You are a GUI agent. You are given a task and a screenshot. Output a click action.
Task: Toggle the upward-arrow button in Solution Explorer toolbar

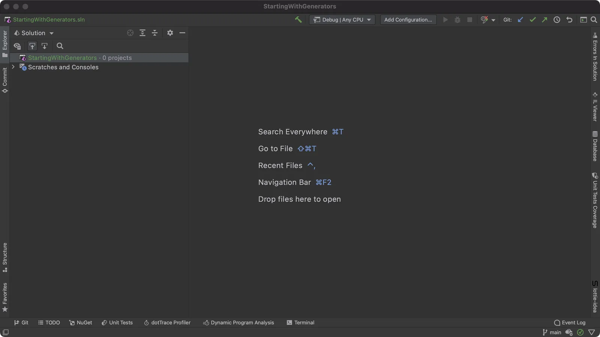point(32,46)
